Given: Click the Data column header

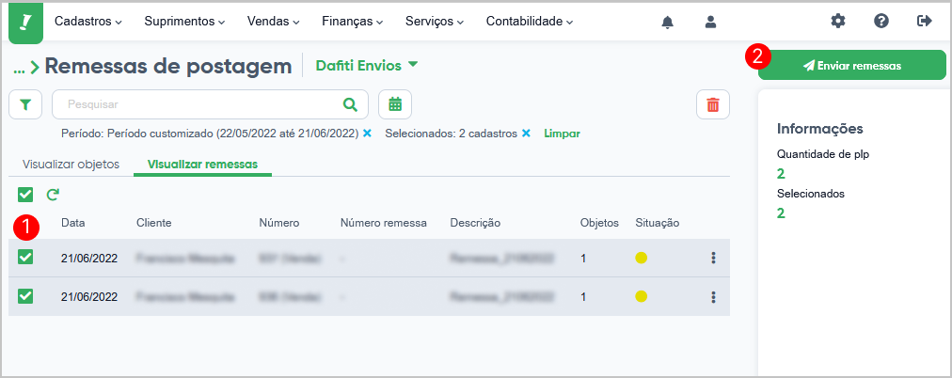Looking at the screenshot, I should 72,223.
